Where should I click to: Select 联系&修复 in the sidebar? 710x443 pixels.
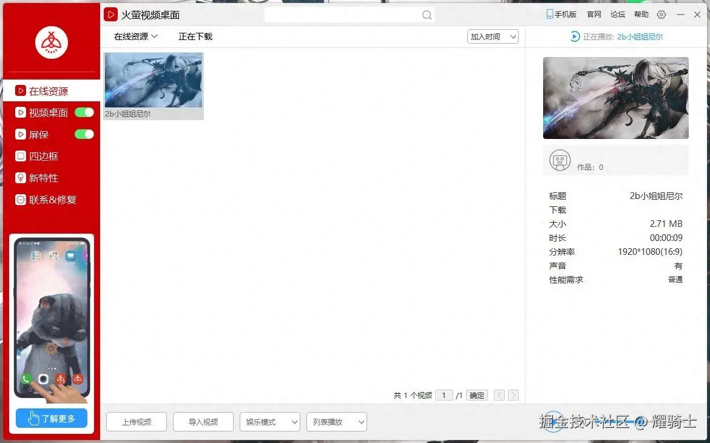[x=52, y=199]
